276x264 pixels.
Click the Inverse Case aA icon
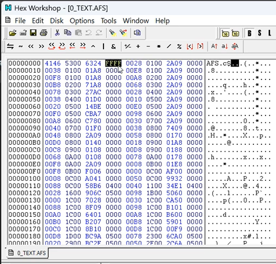pyautogui.click(x=235, y=47)
